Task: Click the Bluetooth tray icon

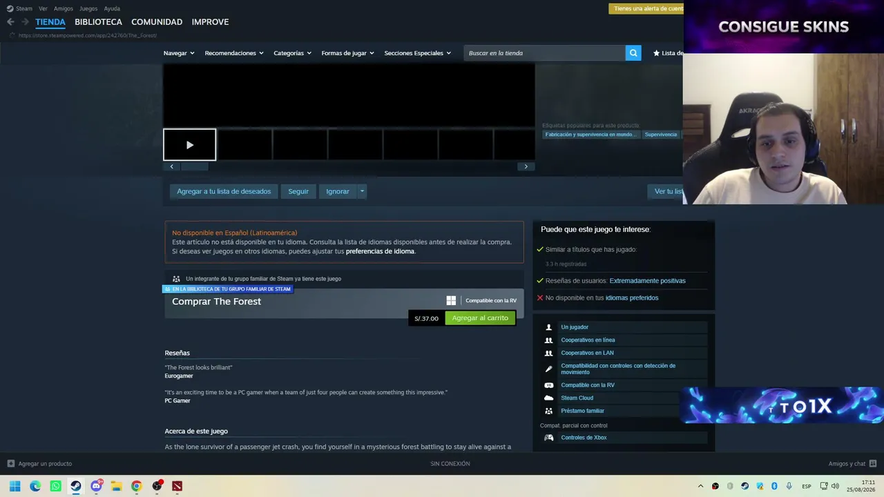Action: click(x=774, y=486)
